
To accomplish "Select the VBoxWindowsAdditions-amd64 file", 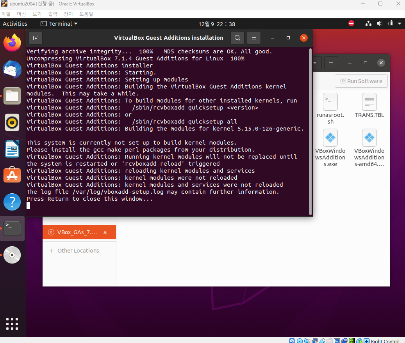I will pos(369,148).
